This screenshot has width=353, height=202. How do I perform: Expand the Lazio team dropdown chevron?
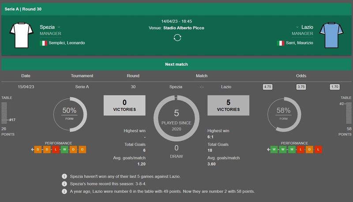[297, 27]
